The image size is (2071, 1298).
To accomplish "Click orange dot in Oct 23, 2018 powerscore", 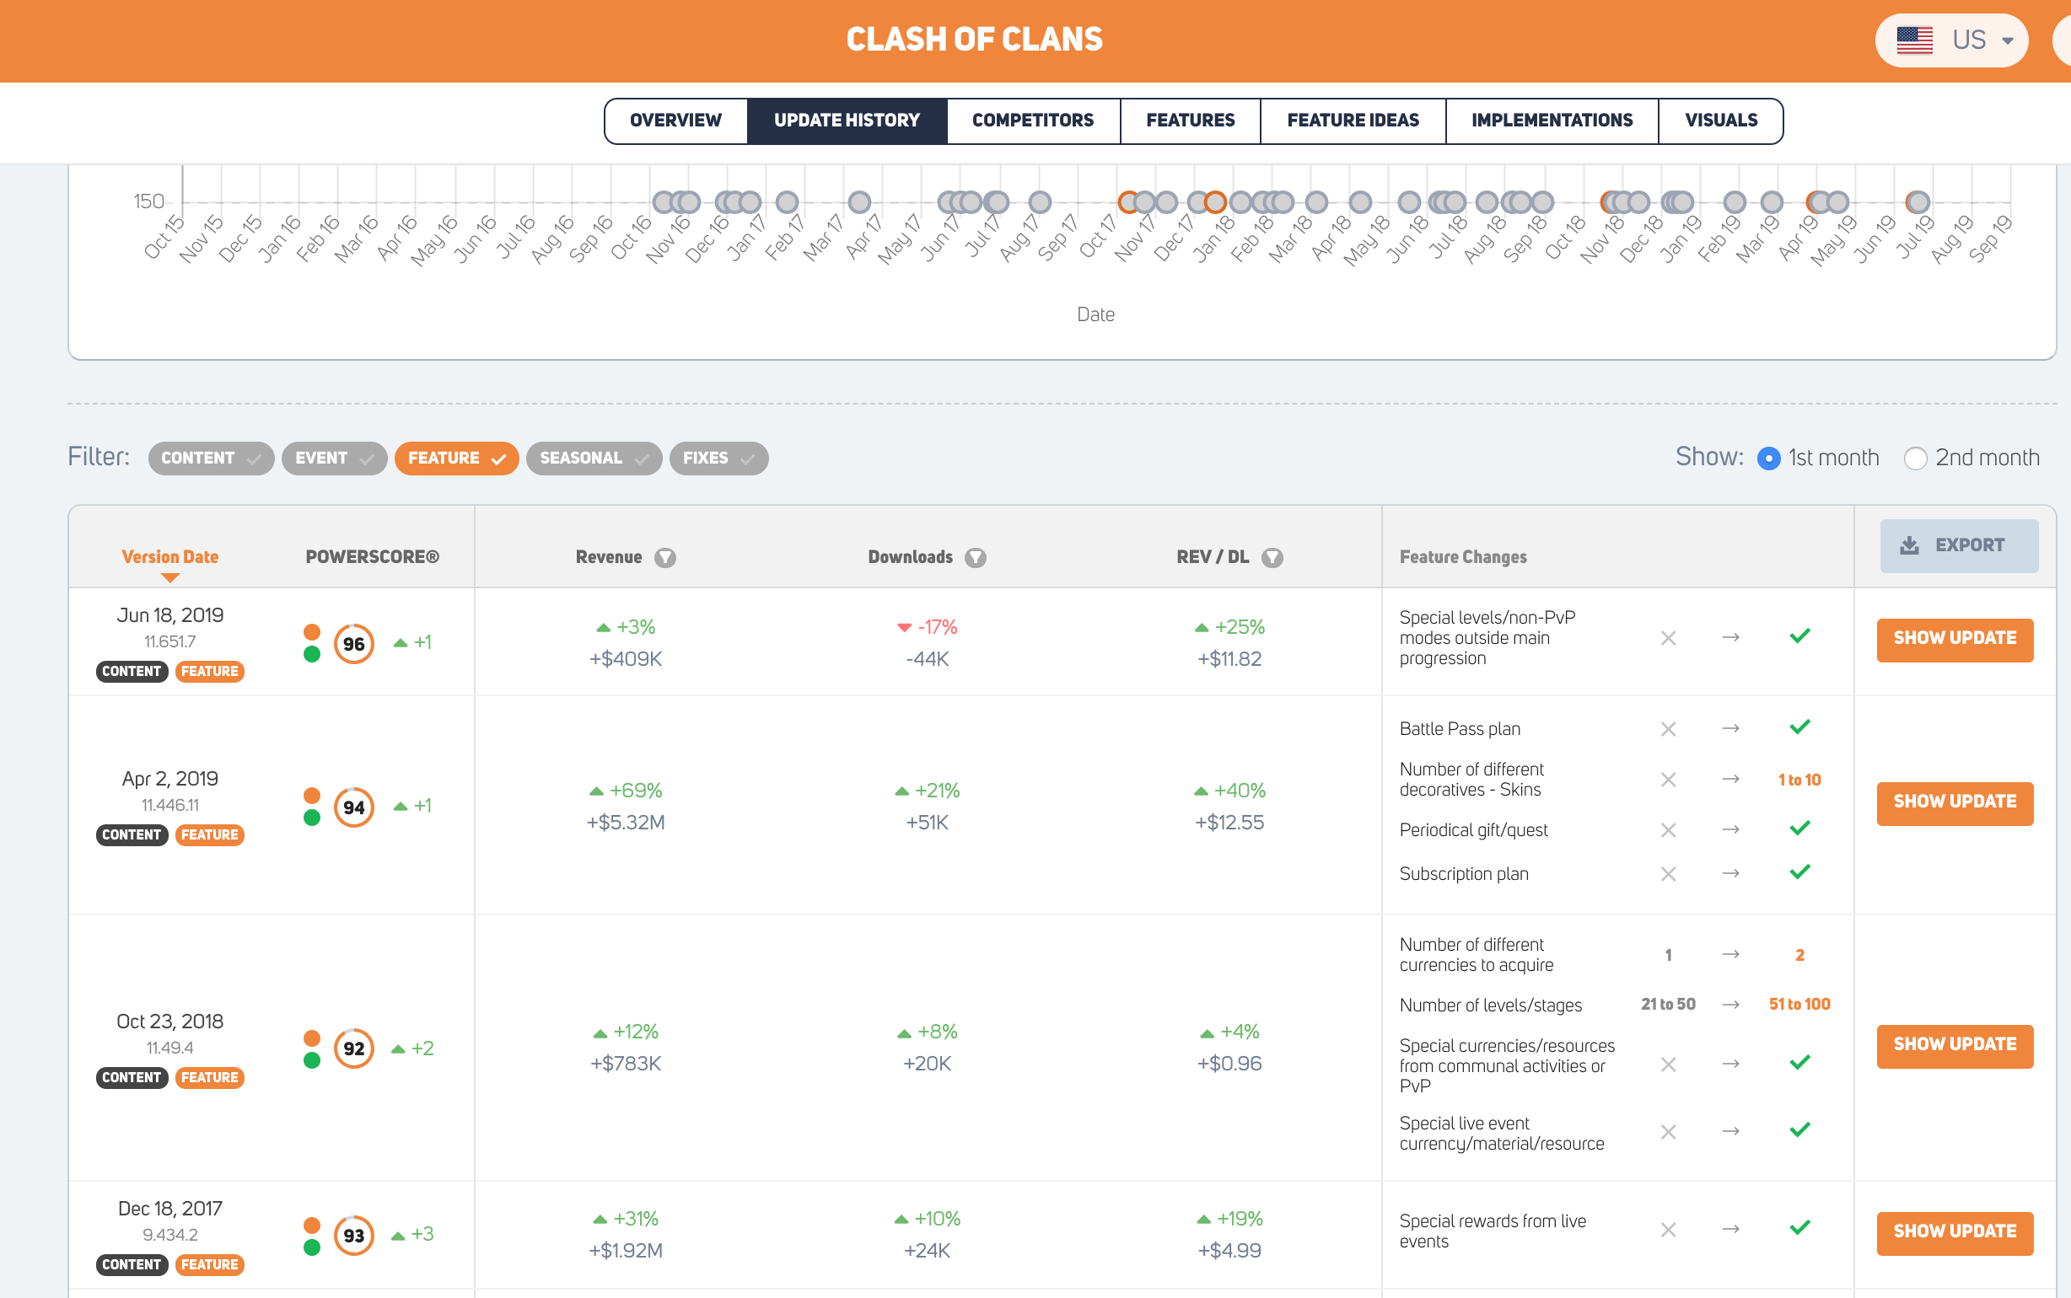I will coord(312,1038).
